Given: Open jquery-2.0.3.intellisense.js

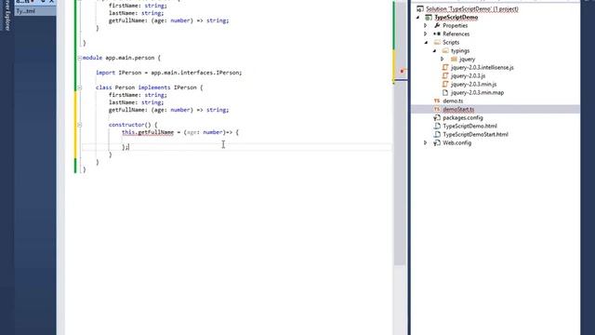Looking at the screenshot, I should click(483, 68).
